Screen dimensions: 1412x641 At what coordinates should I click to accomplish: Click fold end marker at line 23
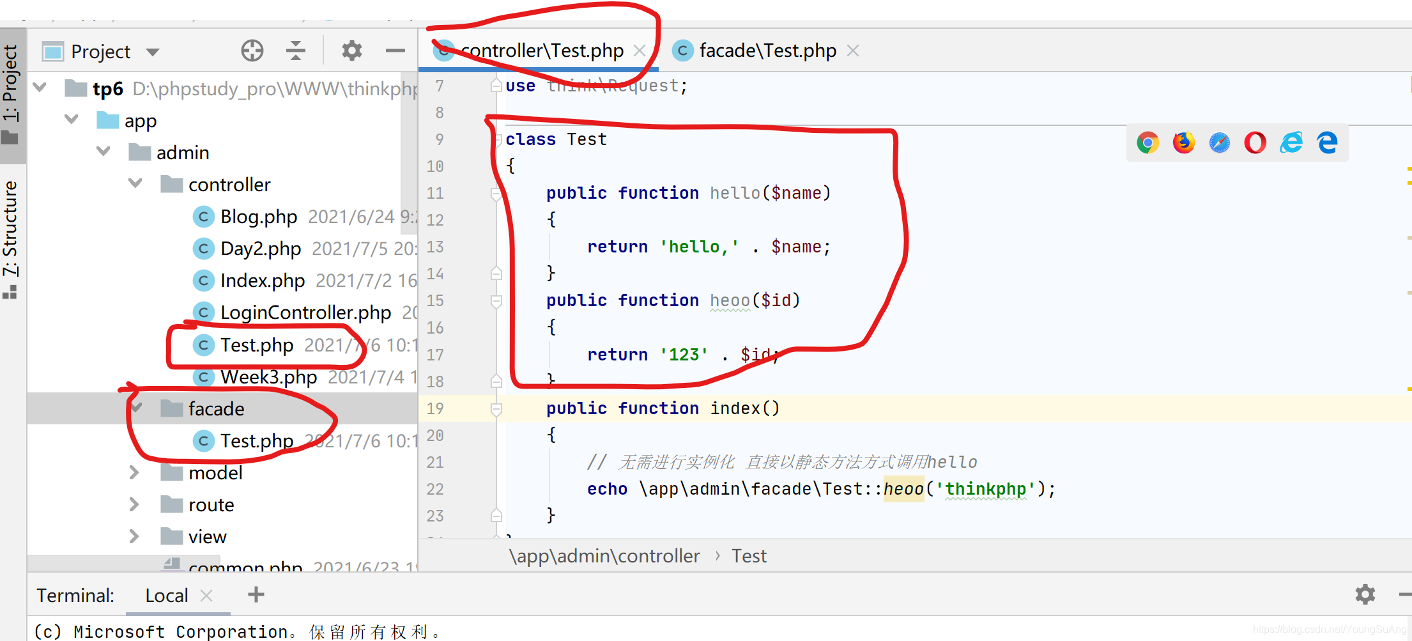[496, 515]
